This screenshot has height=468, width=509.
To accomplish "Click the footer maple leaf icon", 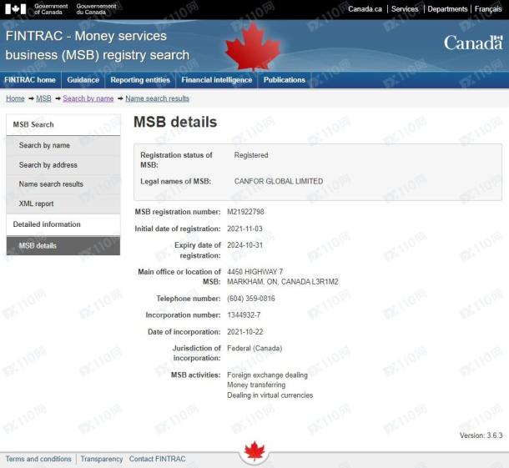I will pos(254,451).
